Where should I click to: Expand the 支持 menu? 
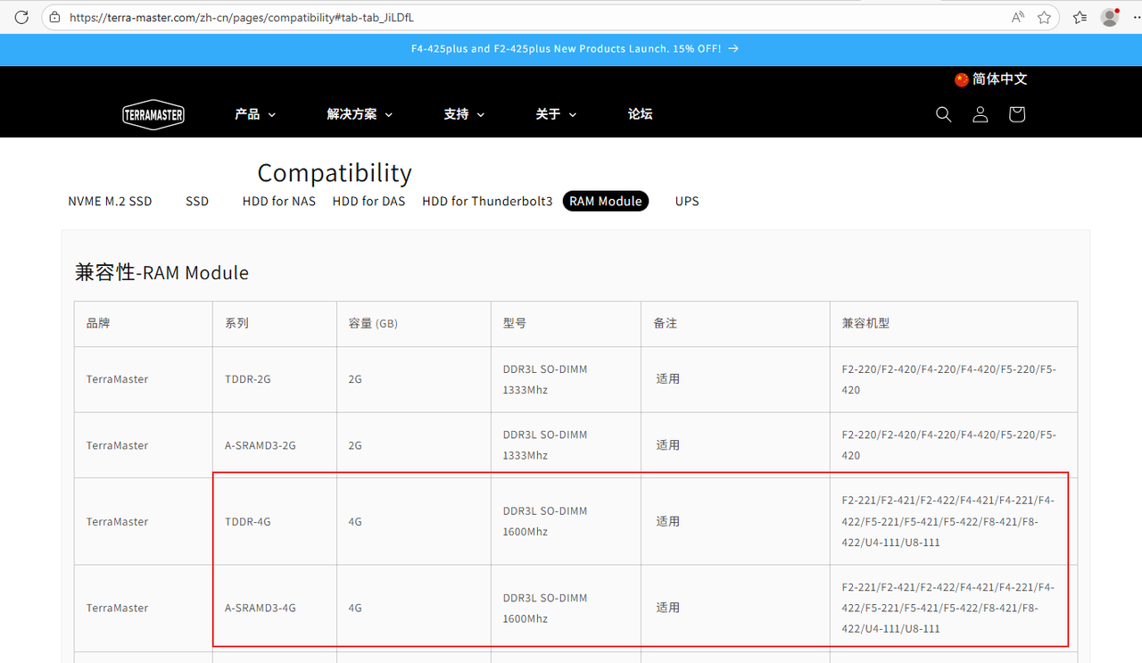pyautogui.click(x=464, y=114)
